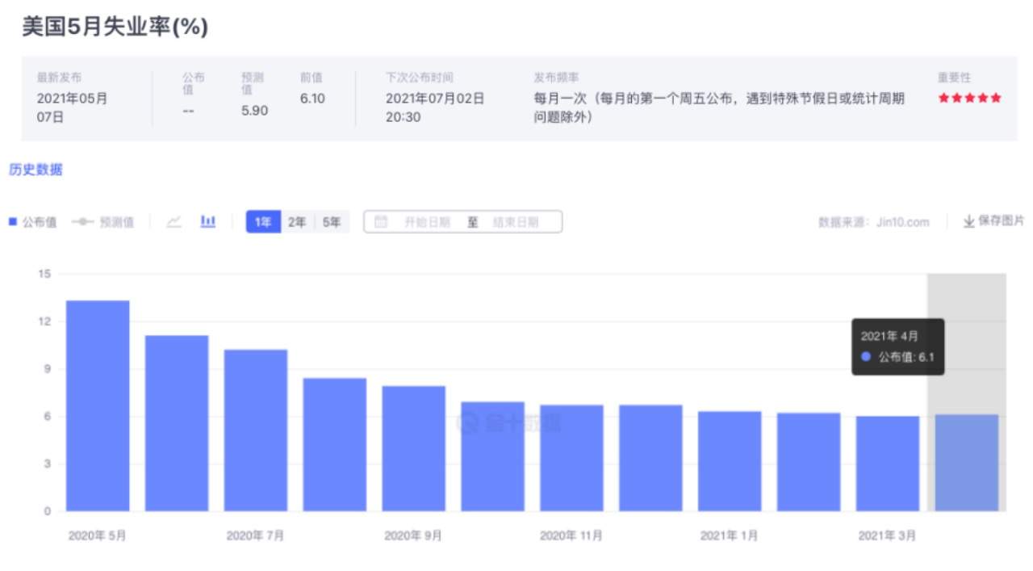The image size is (1033, 571).
Task: Select the 5年 range tab
Action: point(332,221)
